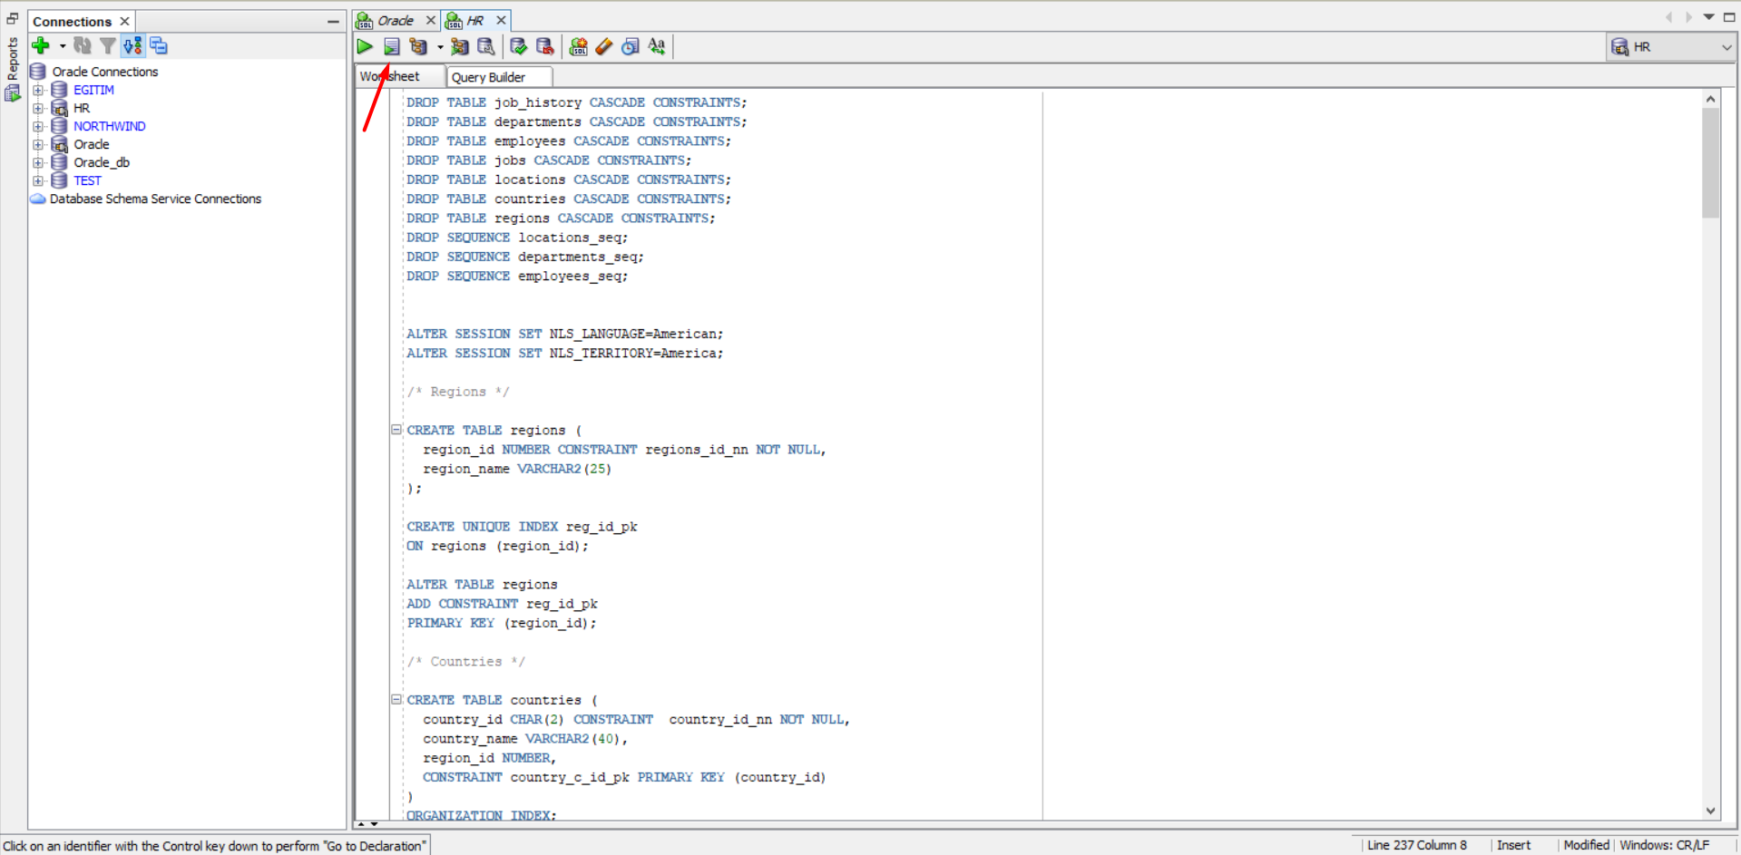Select the Oracle_db connection label
Screen dimensions: 1741x855
click(102, 162)
